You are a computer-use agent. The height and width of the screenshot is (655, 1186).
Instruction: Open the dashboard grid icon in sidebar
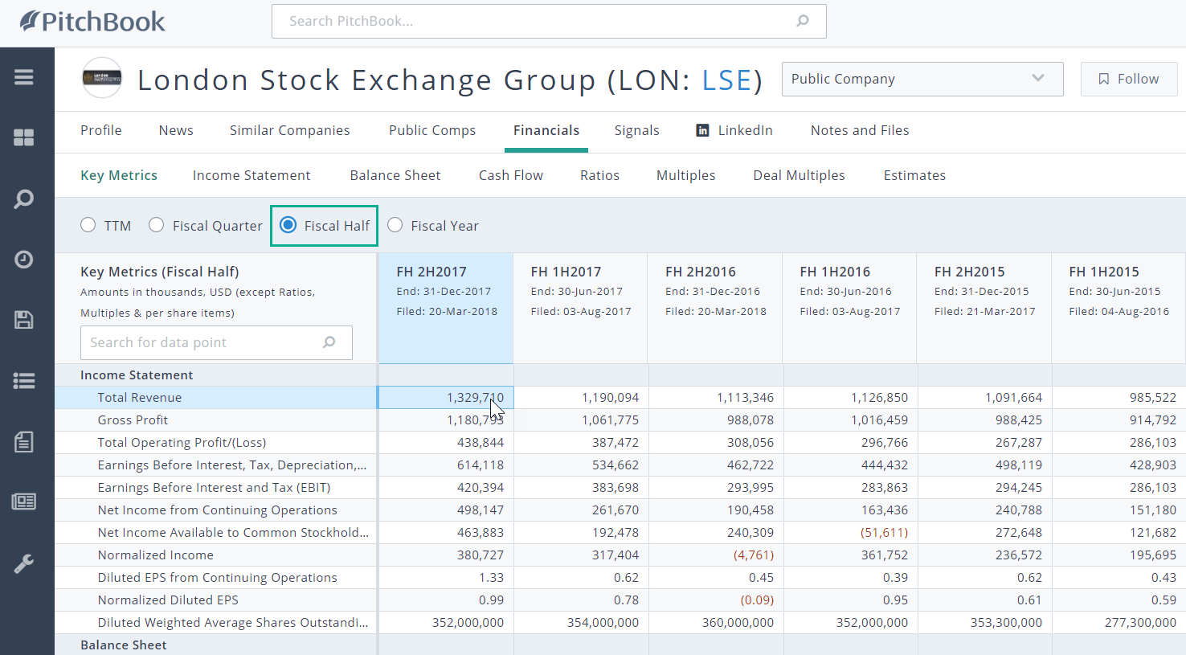24,137
